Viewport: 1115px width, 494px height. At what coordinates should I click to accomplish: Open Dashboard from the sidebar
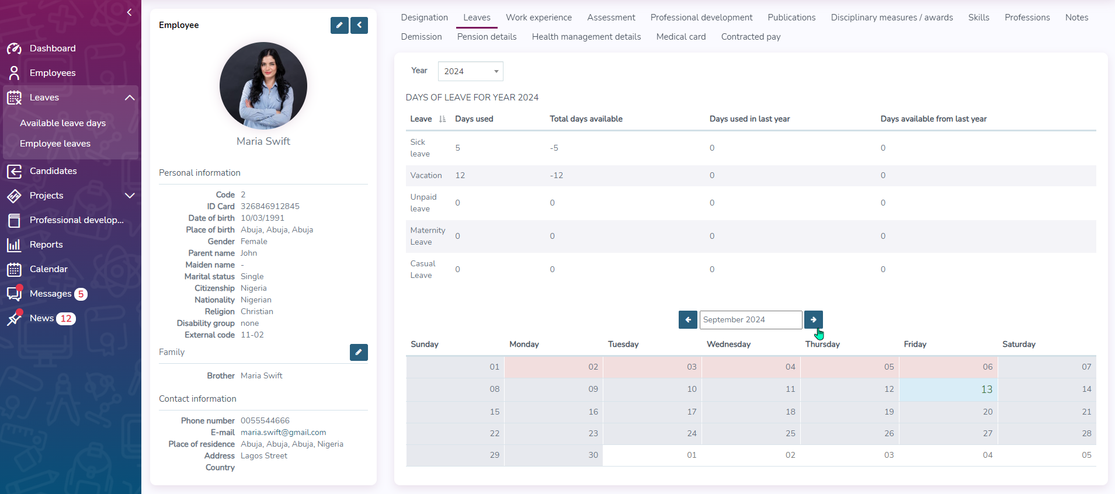[53, 48]
